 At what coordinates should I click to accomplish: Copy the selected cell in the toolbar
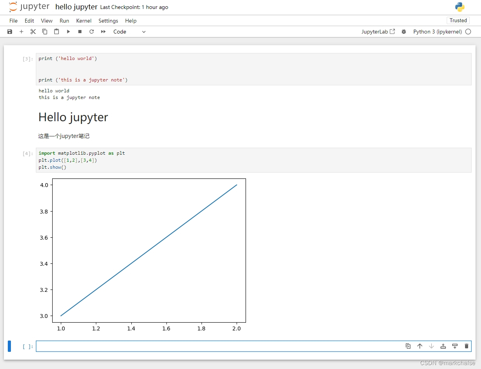(x=45, y=32)
